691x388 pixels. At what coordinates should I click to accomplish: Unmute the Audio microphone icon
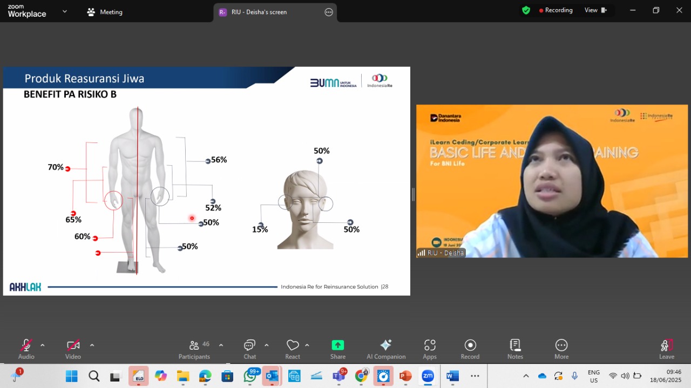pyautogui.click(x=26, y=345)
